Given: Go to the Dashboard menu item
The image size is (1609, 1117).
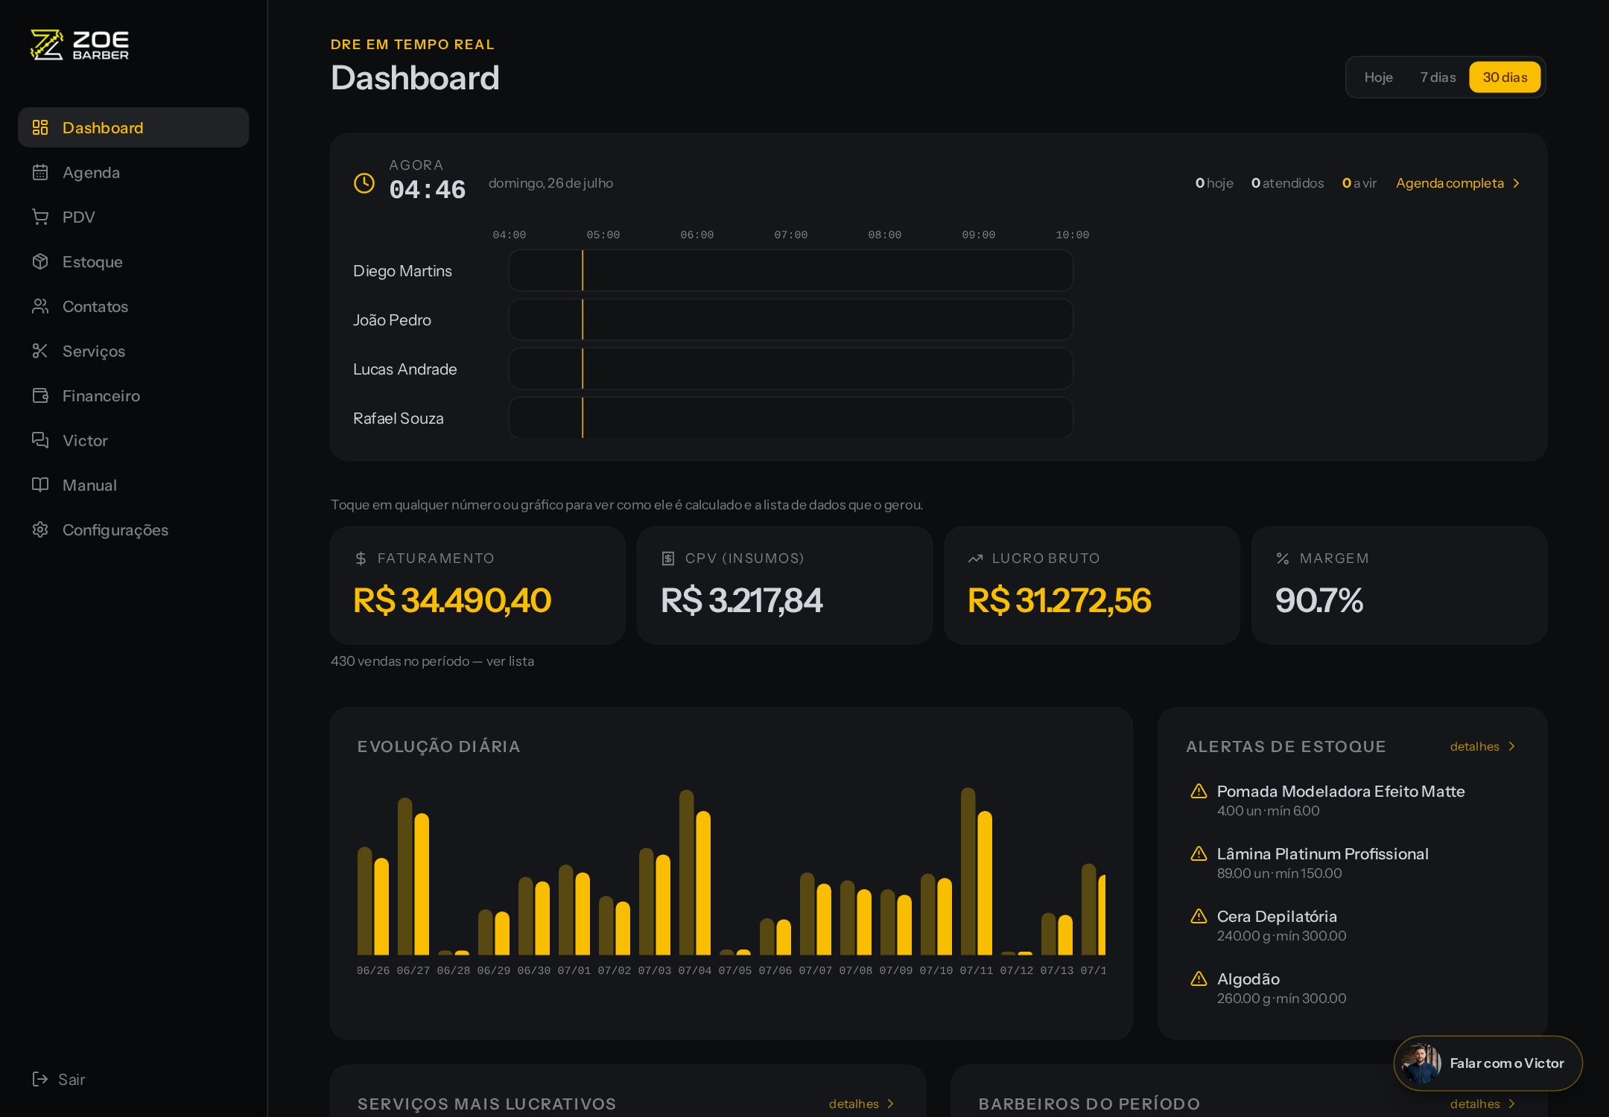Looking at the screenshot, I should [133, 127].
